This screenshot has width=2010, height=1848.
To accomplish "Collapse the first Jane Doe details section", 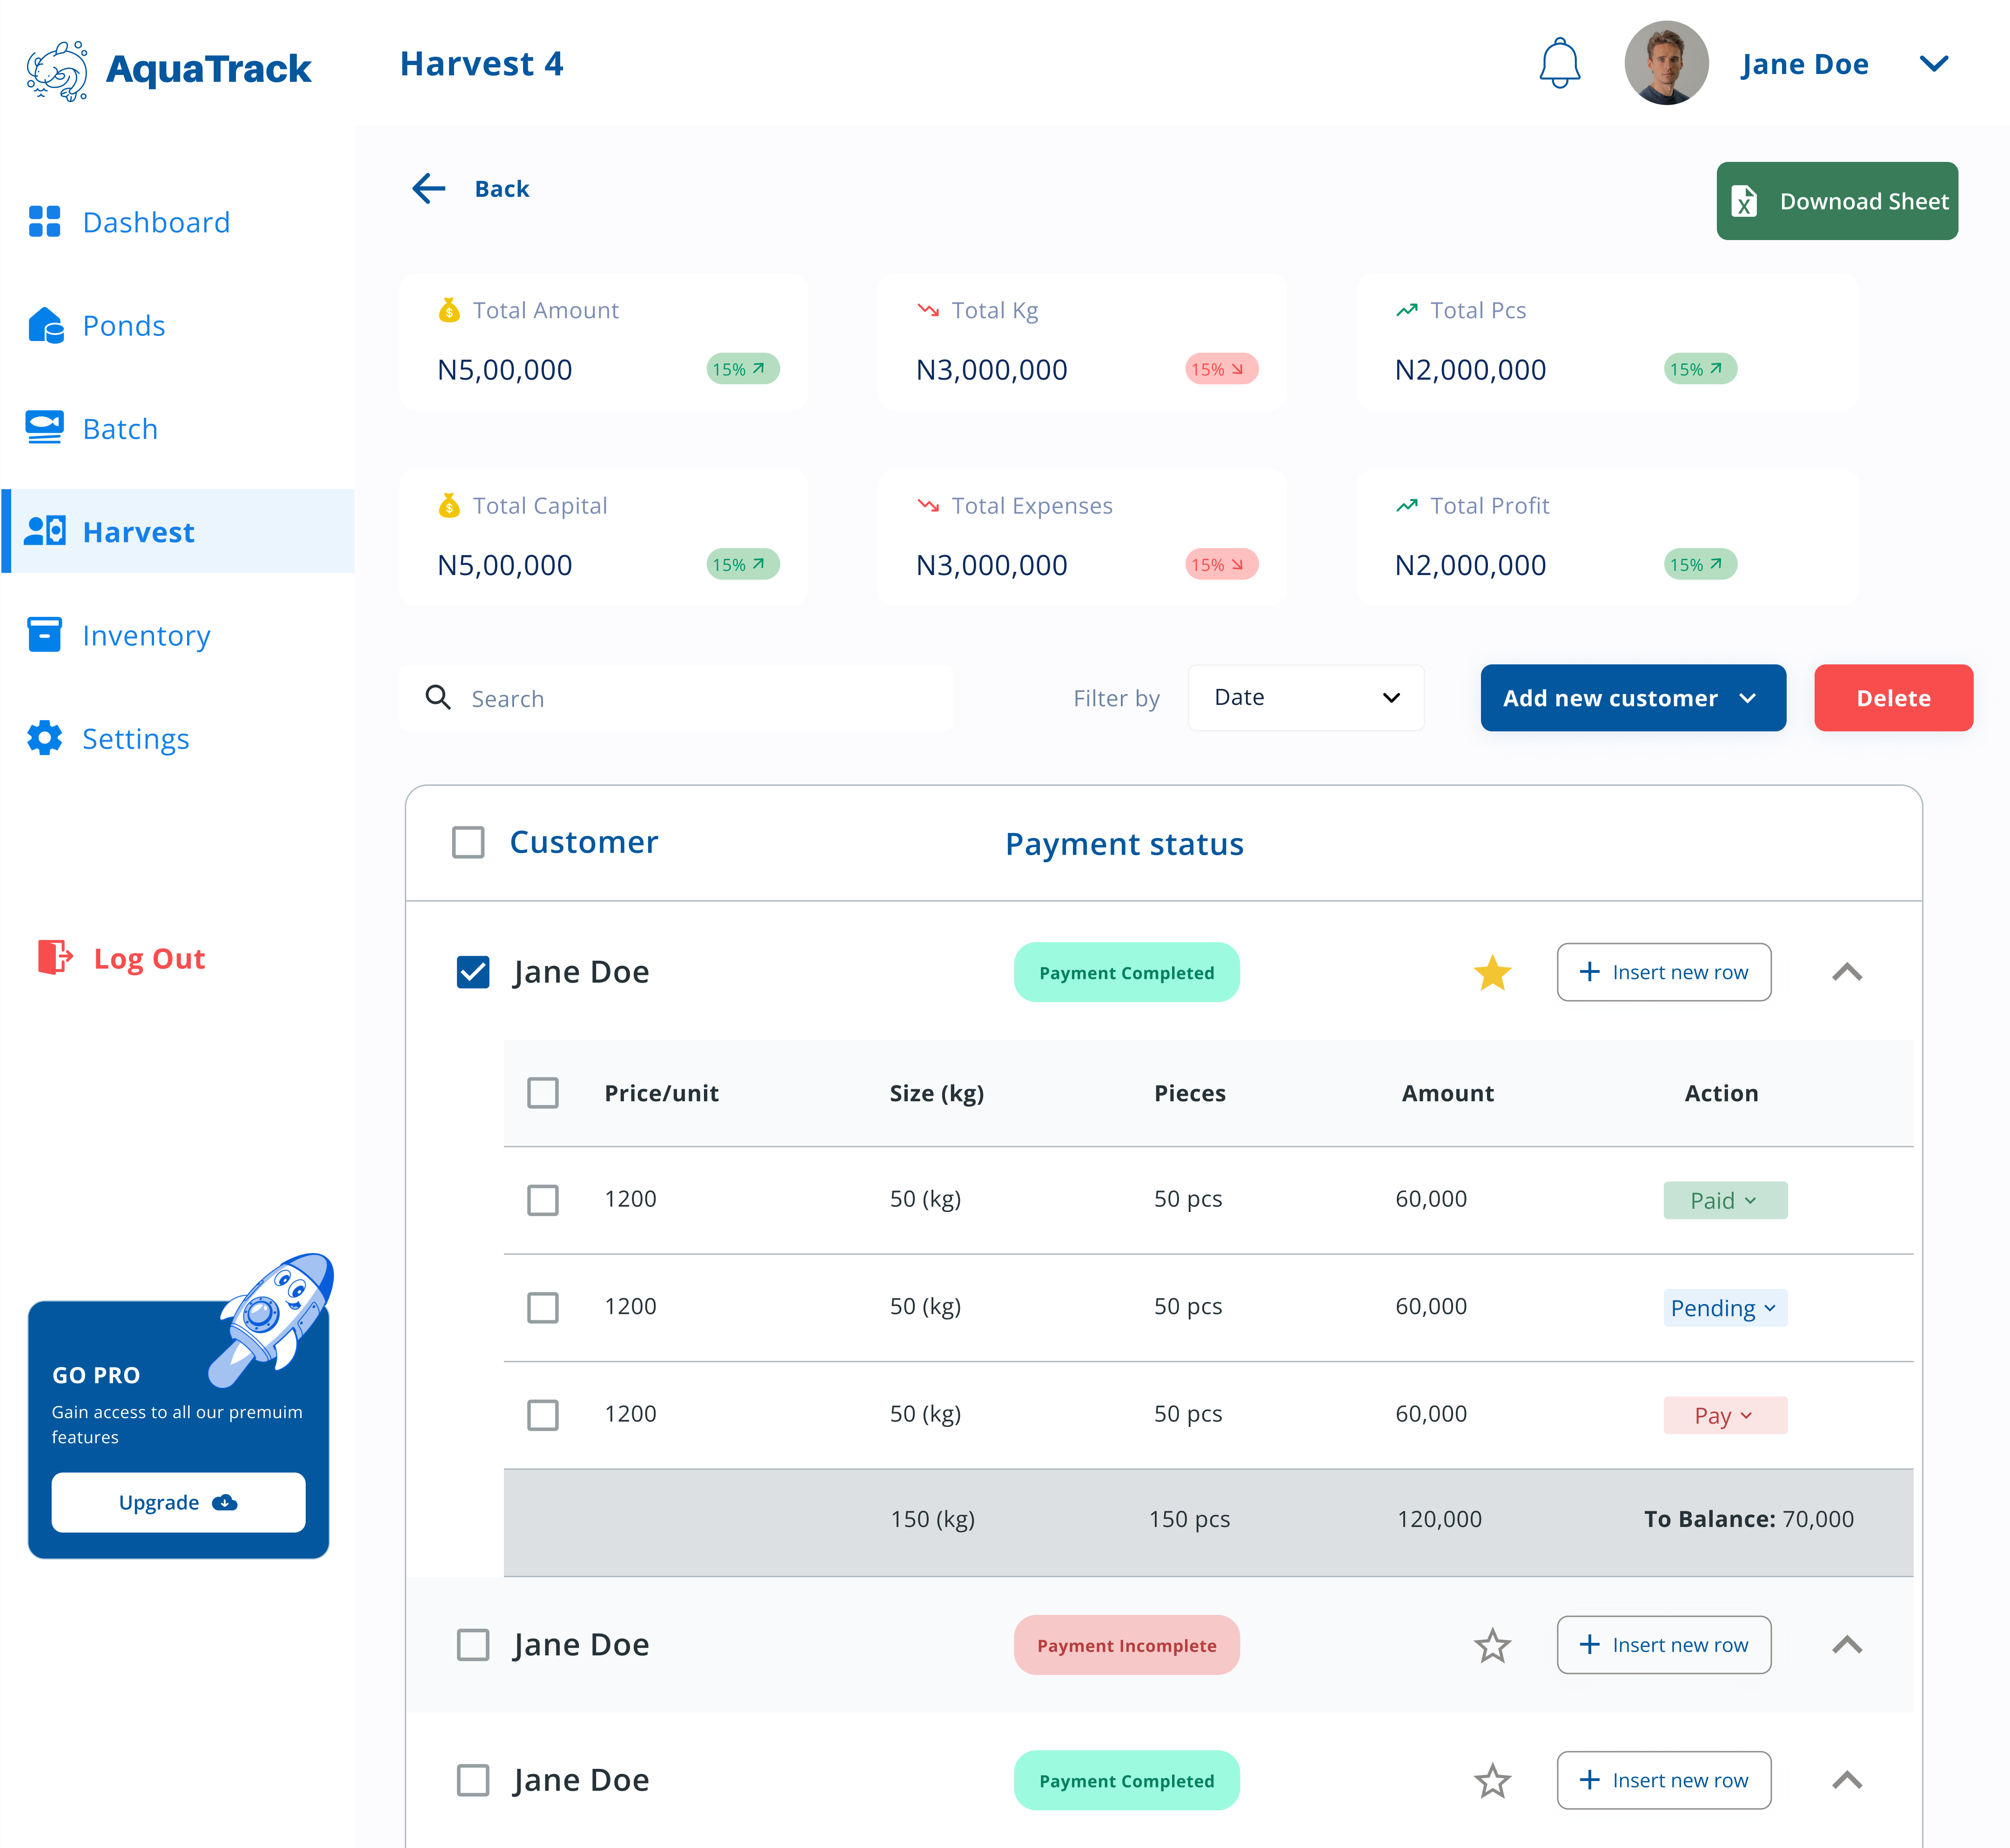I will pyautogui.click(x=1847, y=971).
